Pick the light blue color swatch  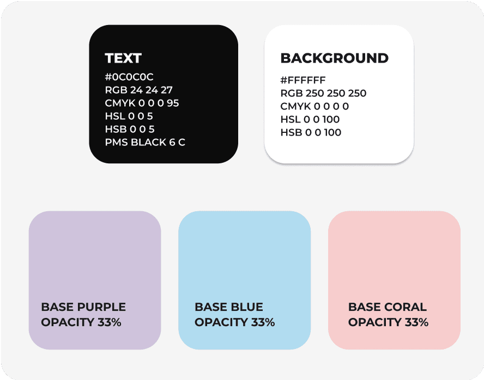tap(244, 256)
